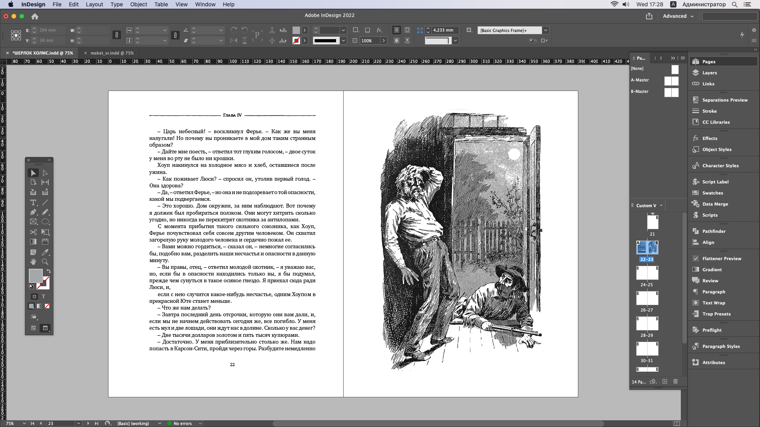This screenshot has width=760, height=427.
Task: Select the Selection tool in toolbox
Action: tap(33, 173)
